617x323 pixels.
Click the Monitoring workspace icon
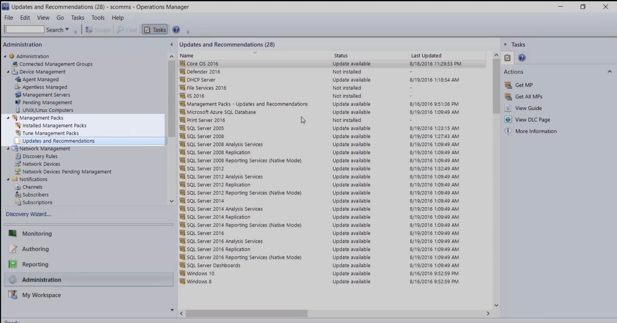pyautogui.click(x=13, y=234)
